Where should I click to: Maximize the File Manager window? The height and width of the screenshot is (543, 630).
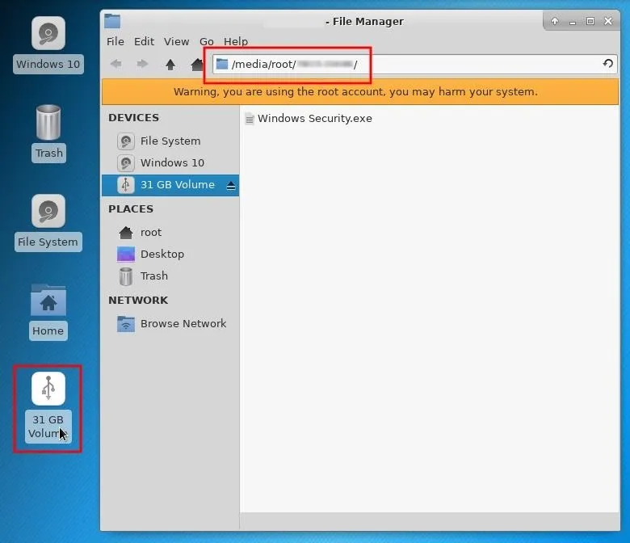[x=590, y=21]
